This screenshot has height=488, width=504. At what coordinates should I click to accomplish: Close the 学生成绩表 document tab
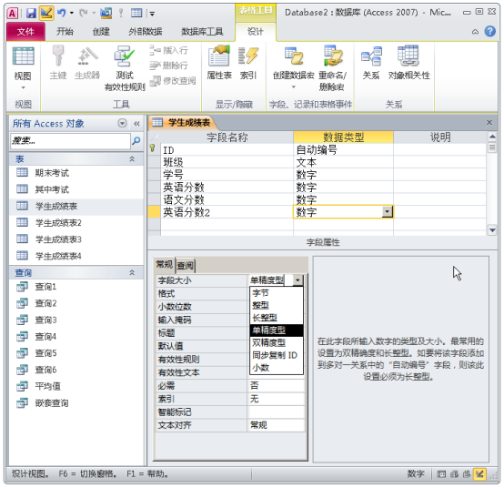point(489,123)
